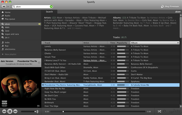Toggle shuffle mode
Viewport: 182px width, 115px height.
(159, 111)
